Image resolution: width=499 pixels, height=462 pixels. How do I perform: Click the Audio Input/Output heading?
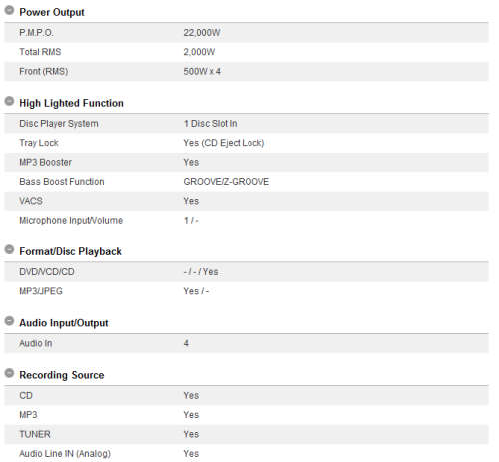[64, 323]
